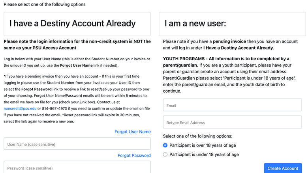The height and width of the screenshot is (173, 308).
Task: Focus the Password (case sensitive) field
Action: pyautogui.click(x=77, y=167)
